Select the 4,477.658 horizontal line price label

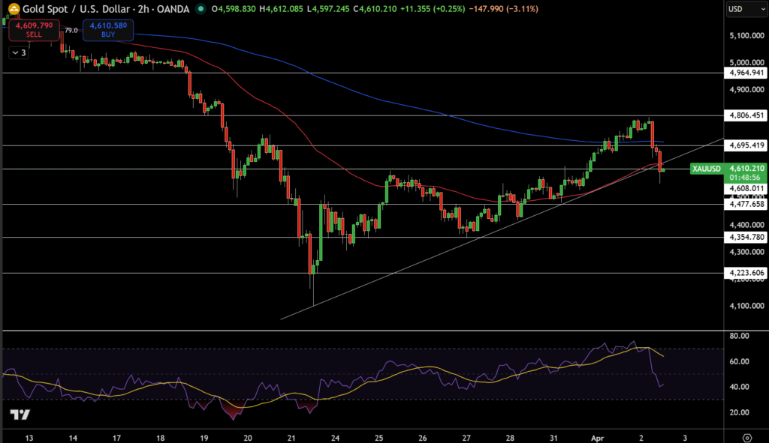[746, 204]
